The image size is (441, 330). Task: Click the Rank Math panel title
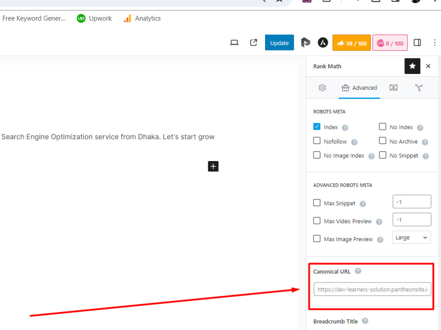pyautogui.click(x=327, y=66)
